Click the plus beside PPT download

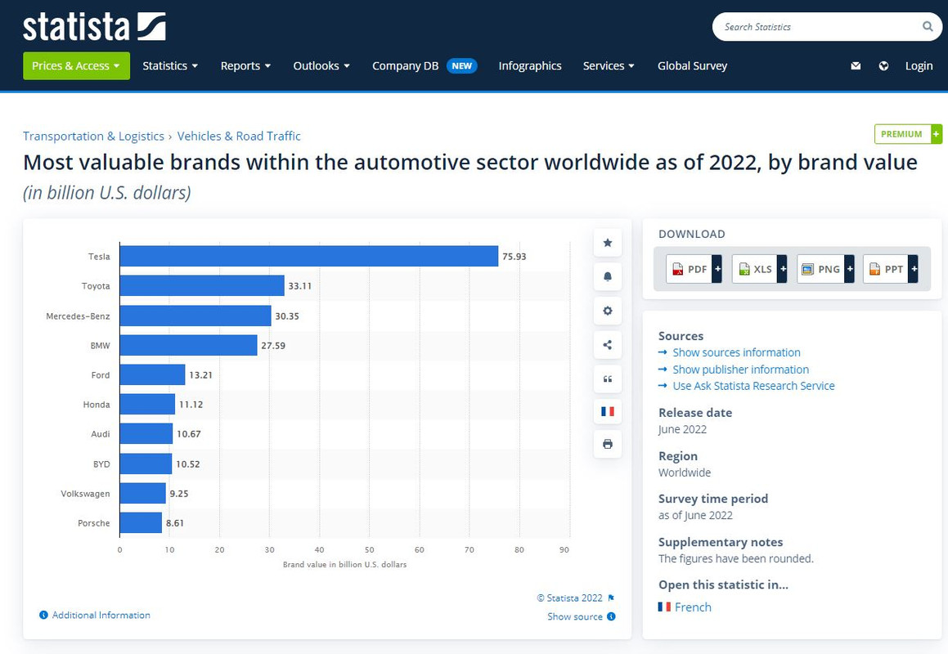pos(914,269)
